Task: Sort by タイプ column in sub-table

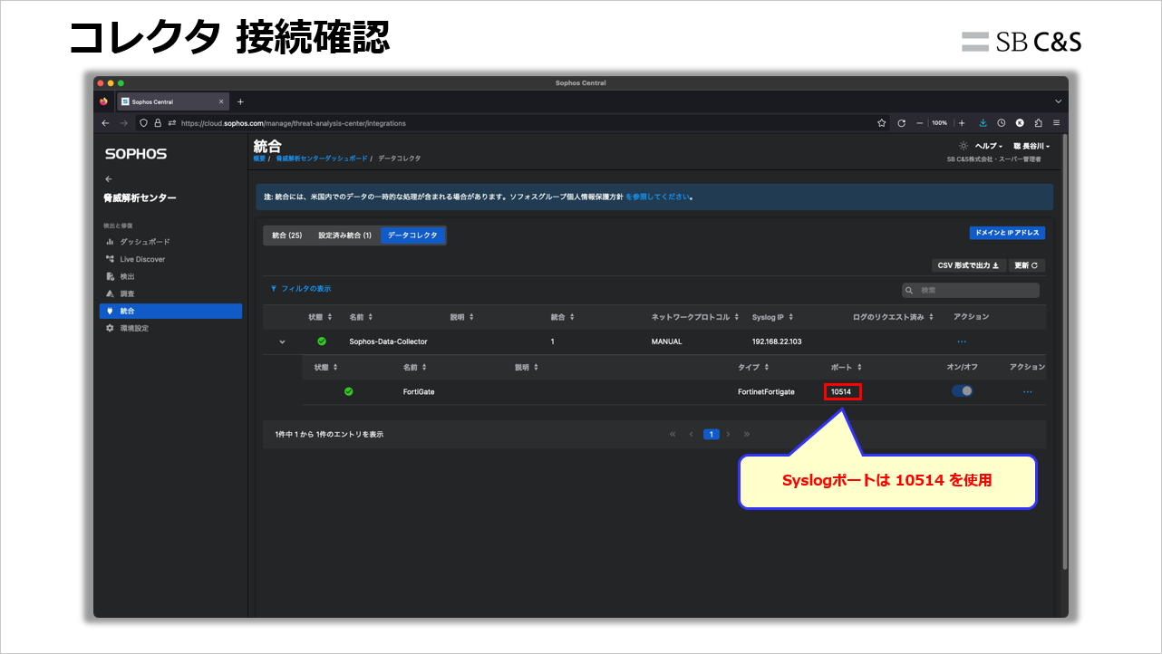Action: pyautogui.click(x=754, y=367)
